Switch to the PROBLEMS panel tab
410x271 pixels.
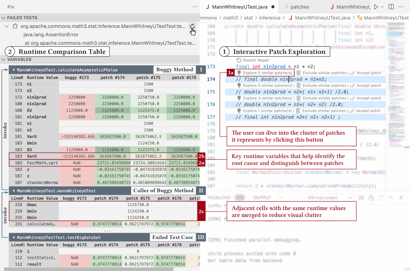pyautogui.click(x=219, y=198)
